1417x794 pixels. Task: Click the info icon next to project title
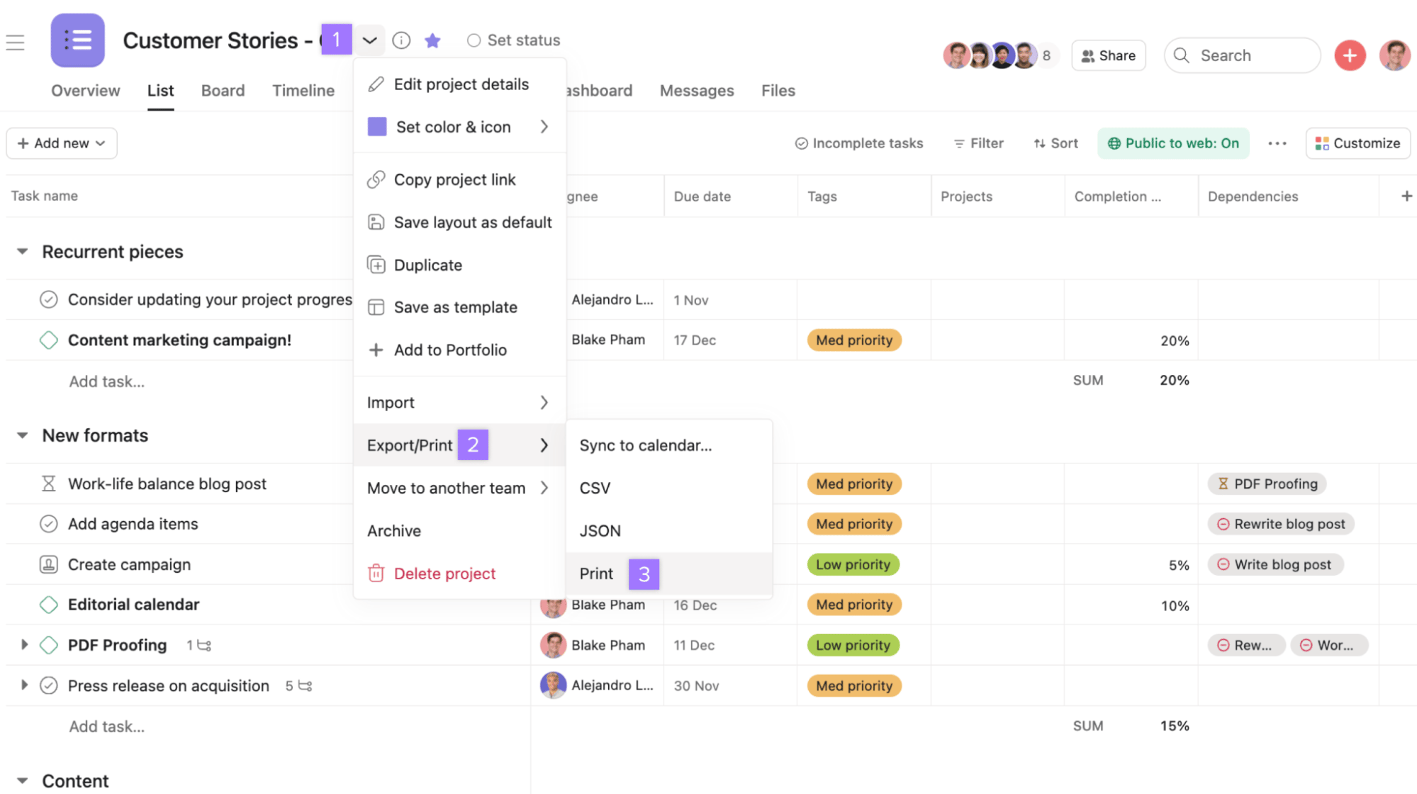pyautogui.click(x=402, y=40)
